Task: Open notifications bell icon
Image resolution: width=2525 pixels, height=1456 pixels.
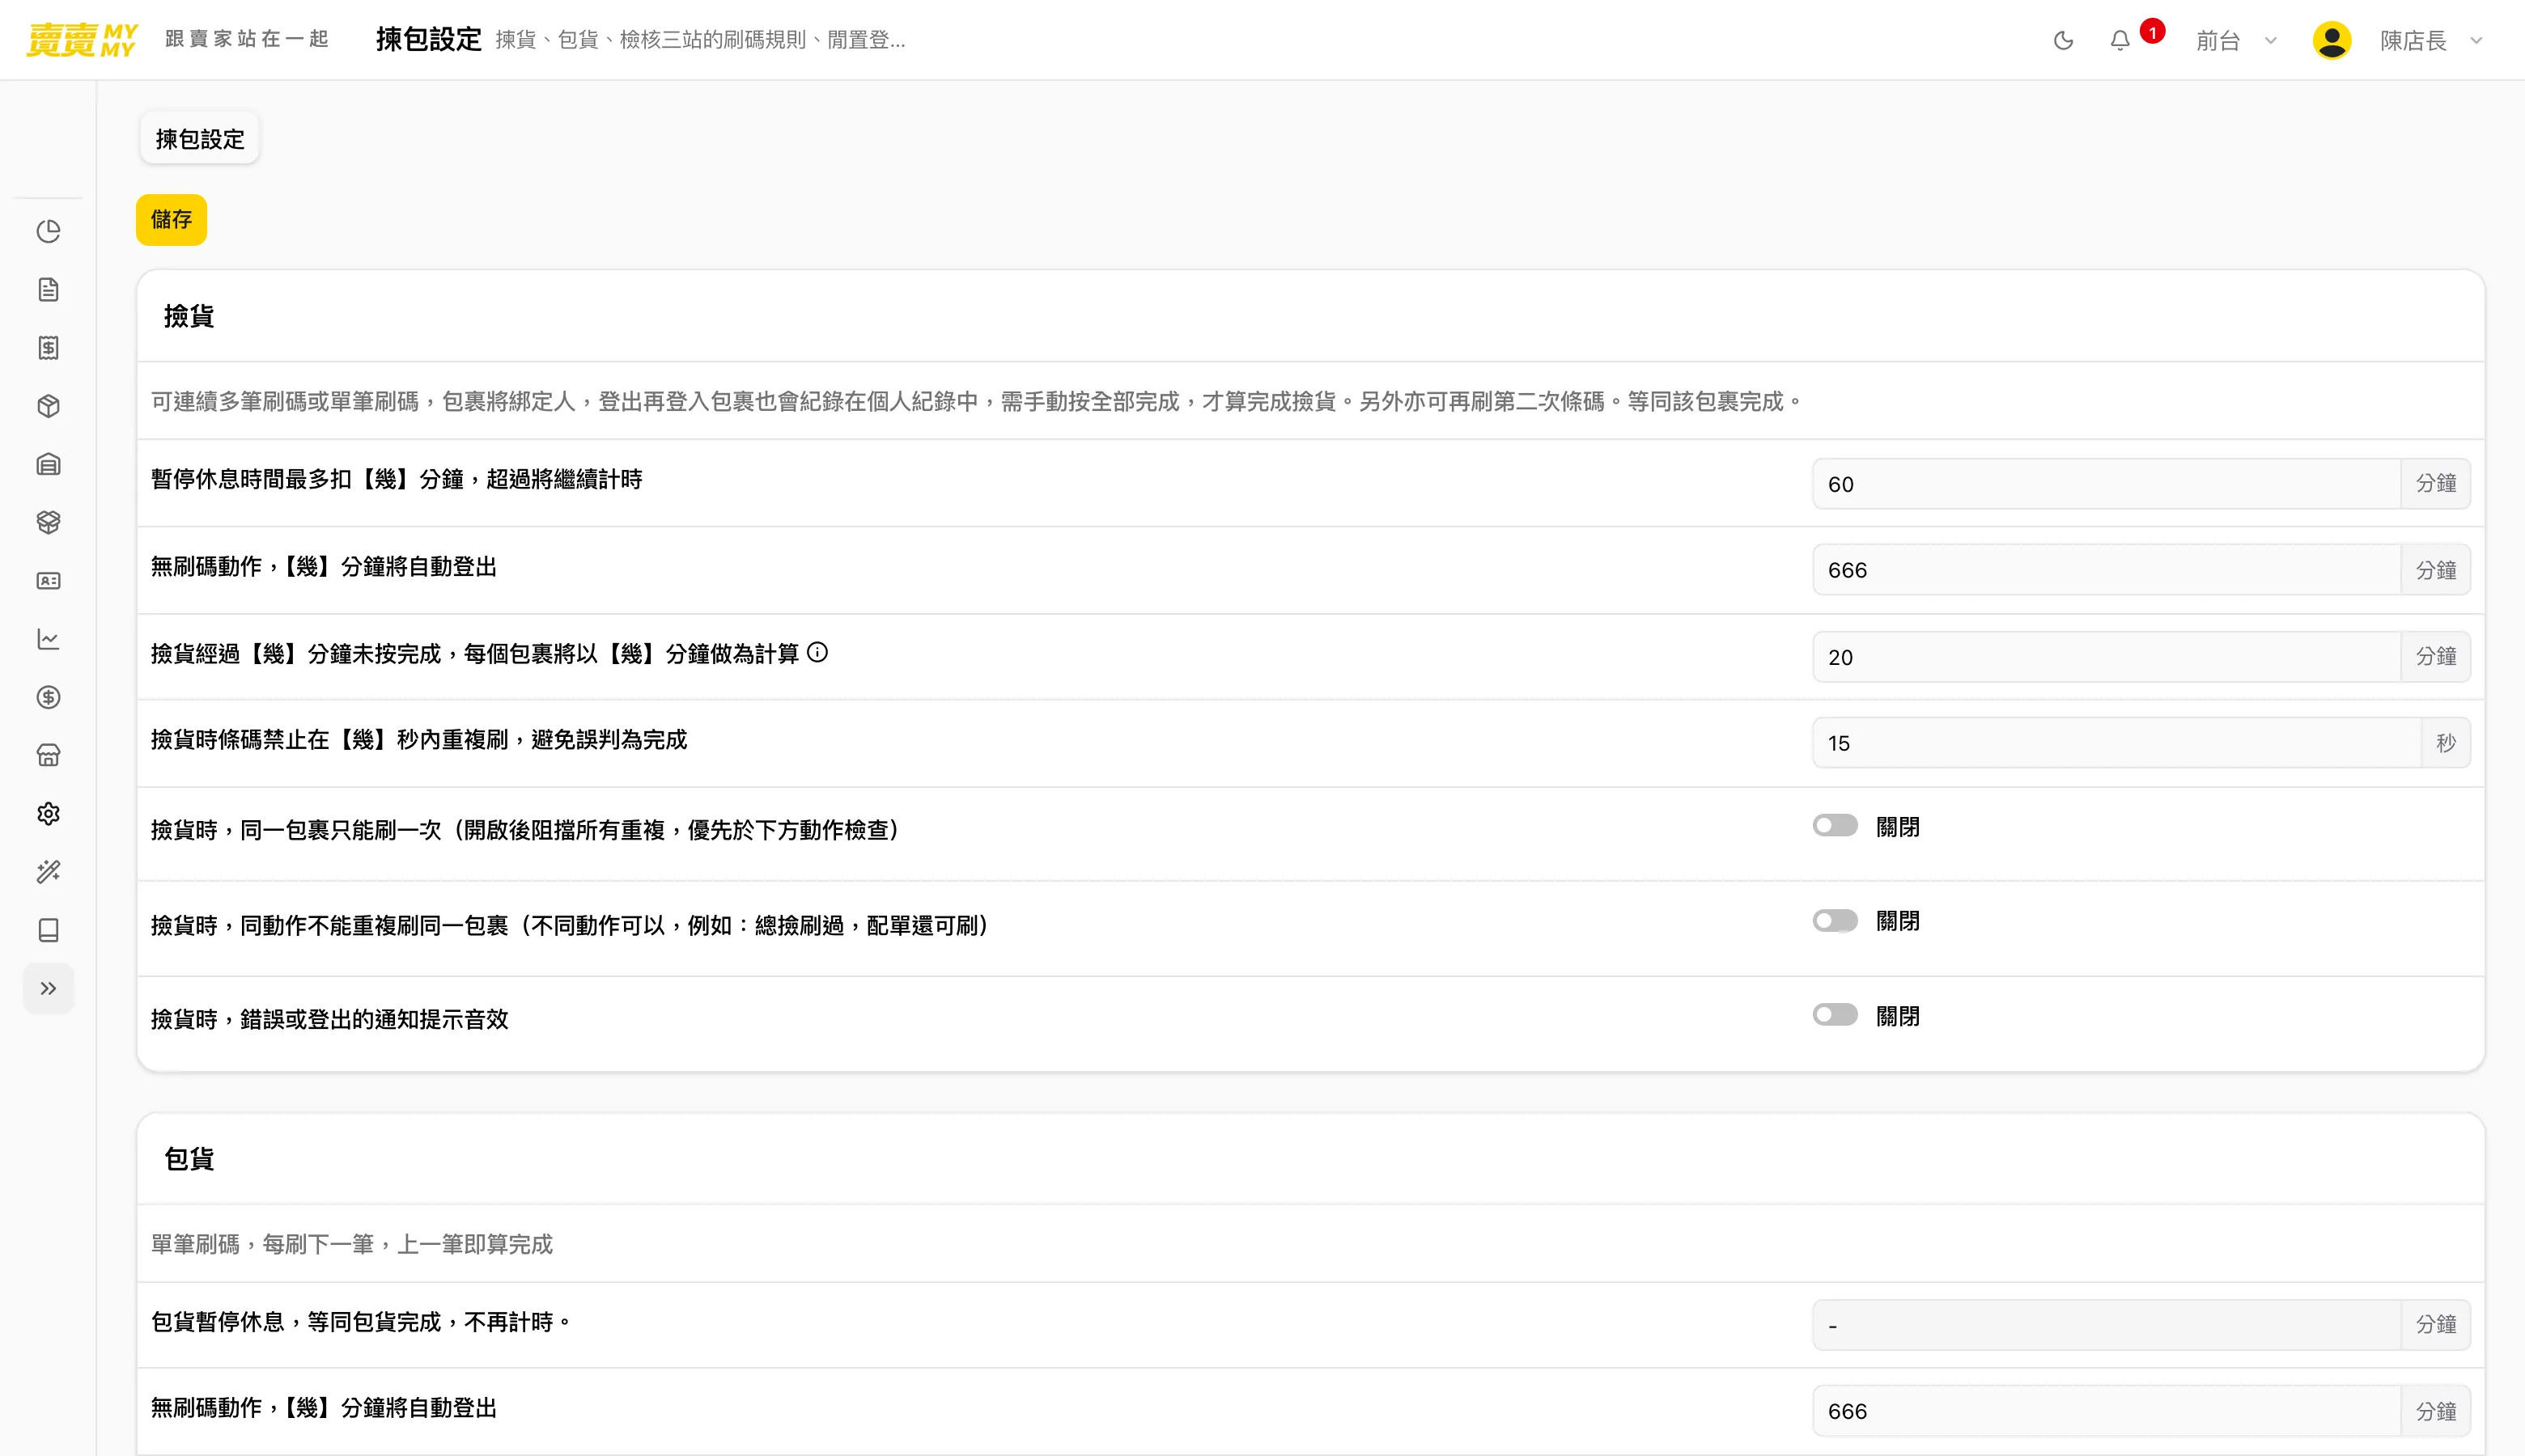Action: [x=2120, y=40]
